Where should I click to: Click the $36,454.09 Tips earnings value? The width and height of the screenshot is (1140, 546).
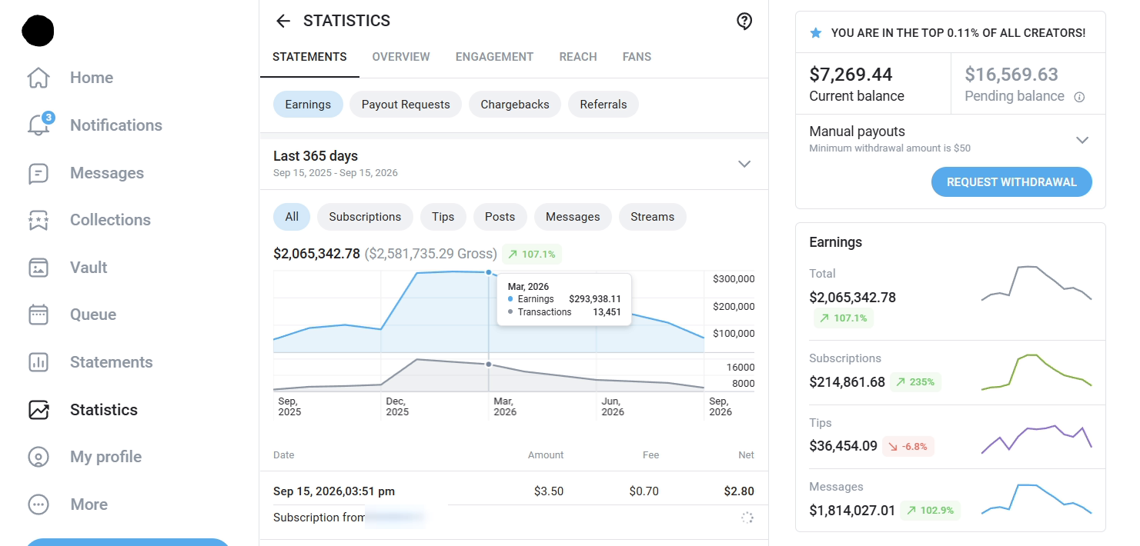[x=843, y=446]
